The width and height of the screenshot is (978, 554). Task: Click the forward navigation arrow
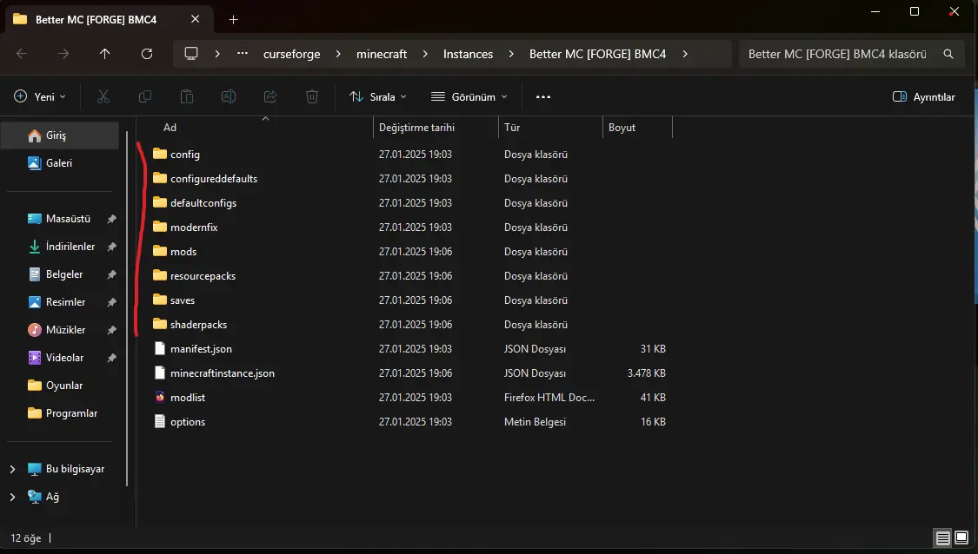click(63, 54)
